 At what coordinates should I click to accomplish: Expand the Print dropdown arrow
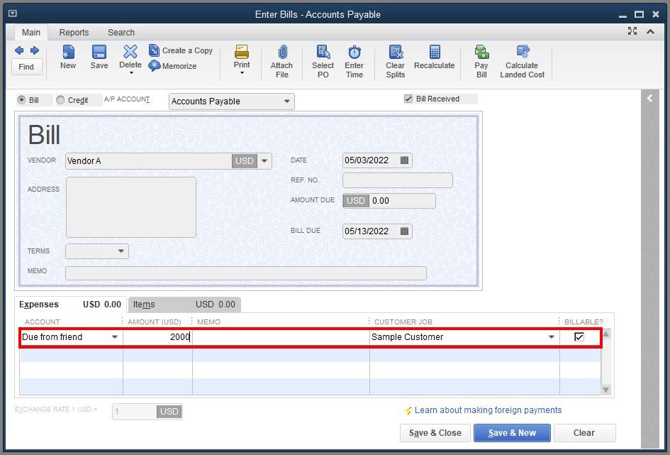[242, 73]
